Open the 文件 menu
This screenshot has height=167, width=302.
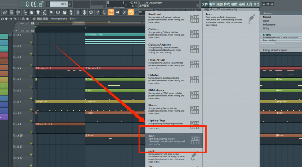point(205,4)
